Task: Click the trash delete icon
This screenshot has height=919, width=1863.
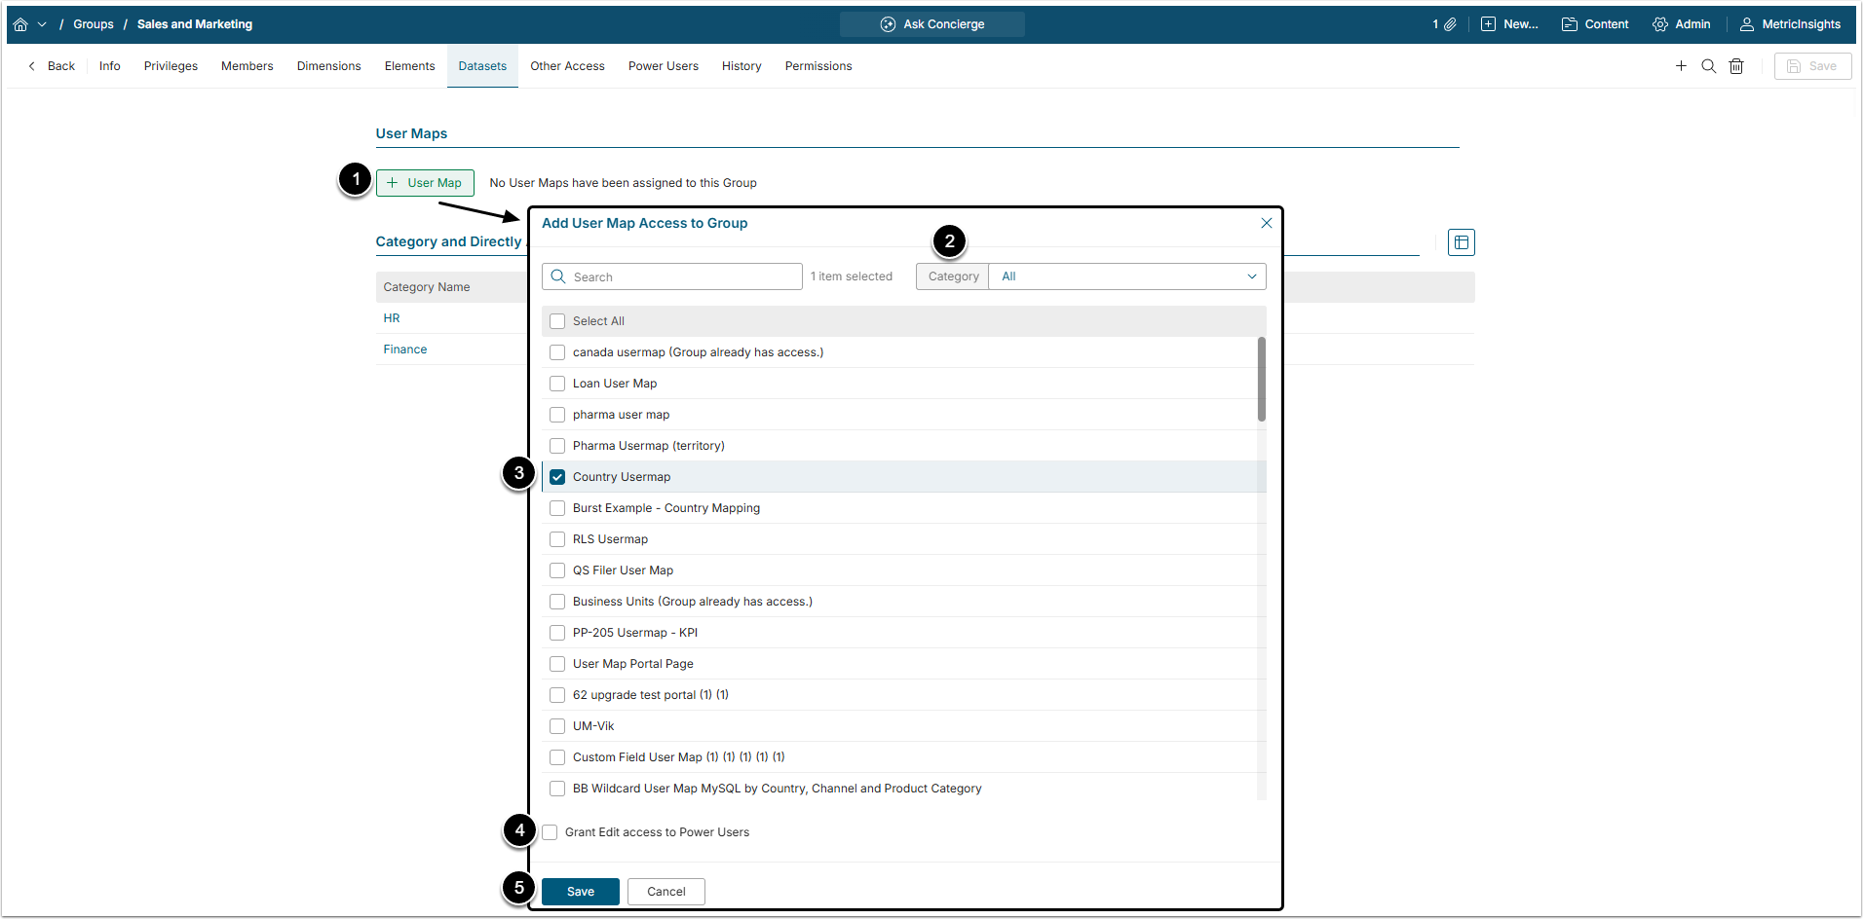Action: point(1736,66)
